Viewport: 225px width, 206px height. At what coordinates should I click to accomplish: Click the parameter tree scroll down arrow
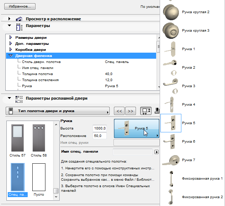(x=159, y=87)
